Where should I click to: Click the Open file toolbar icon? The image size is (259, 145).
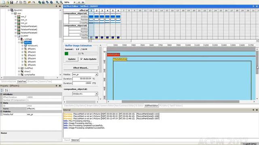point(8,2)
